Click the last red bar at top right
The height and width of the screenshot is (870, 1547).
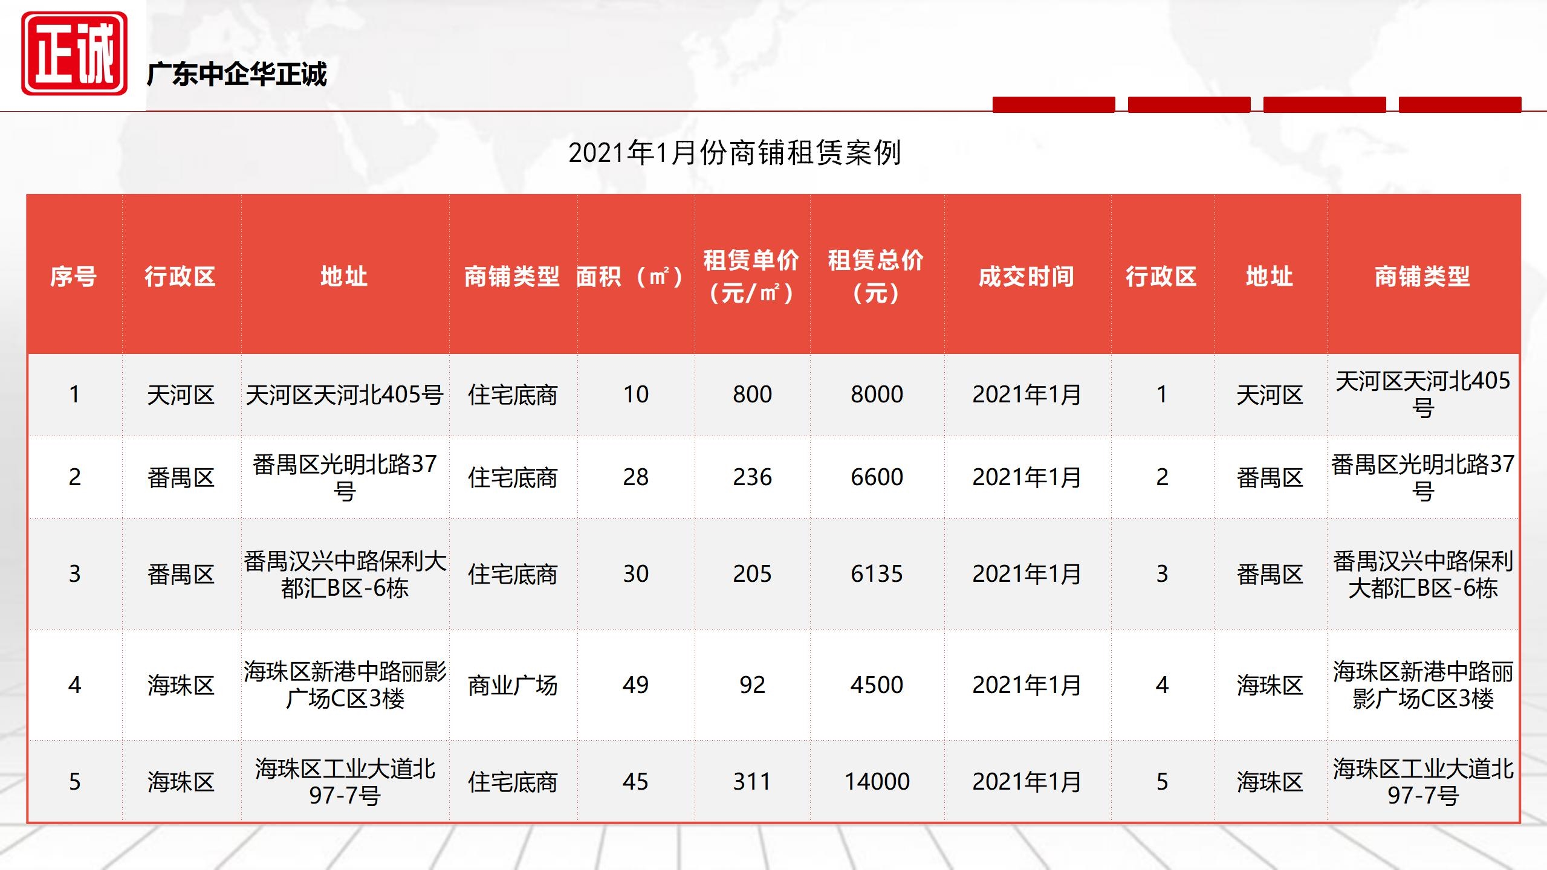(x=1459, y=105)
